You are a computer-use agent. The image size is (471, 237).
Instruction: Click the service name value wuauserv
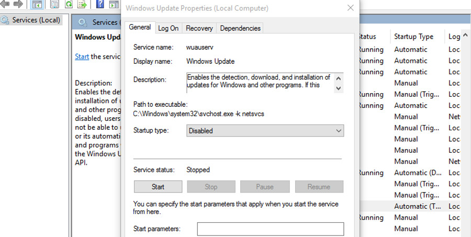[200, 47]
